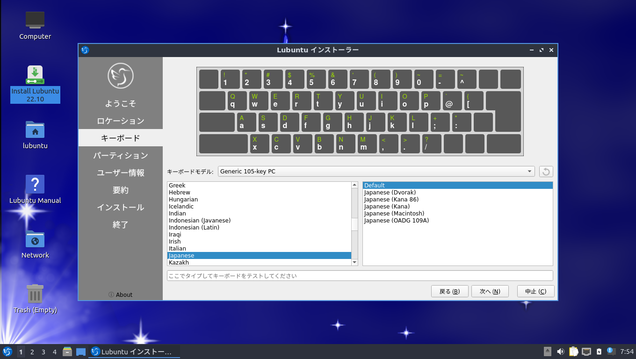Image resolution: width=636 pixels, height=359 pixels.
Task: Select Japanese (Macintosh) variant
Action: click(x=458, y=214)
